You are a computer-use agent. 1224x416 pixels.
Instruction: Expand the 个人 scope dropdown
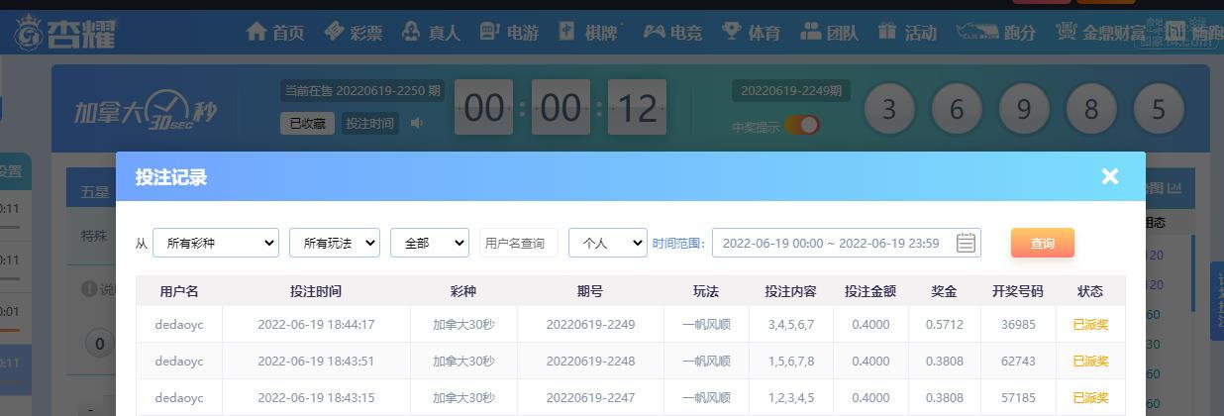pos(608,243)
